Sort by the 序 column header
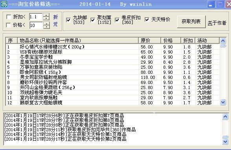Image resolution: width=231 pixels, height=150 pixels. coord(11,41)
